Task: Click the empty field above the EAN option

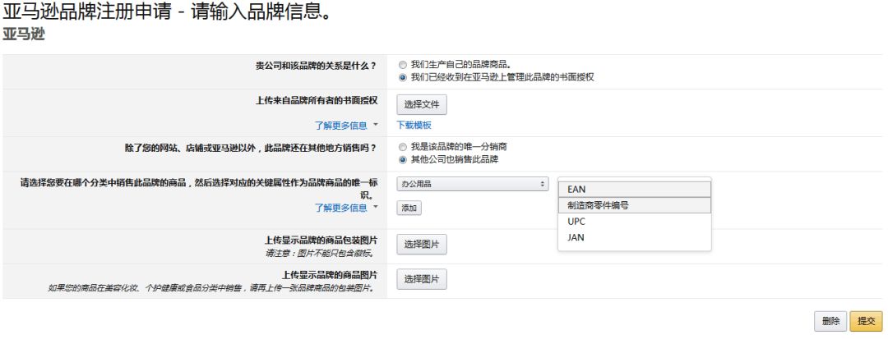Action: [633, 180]
